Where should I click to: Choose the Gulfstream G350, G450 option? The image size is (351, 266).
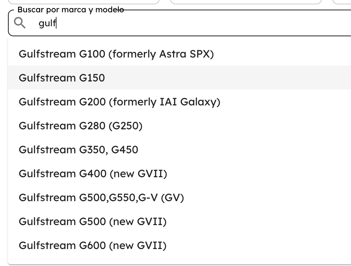coord(79,150)
